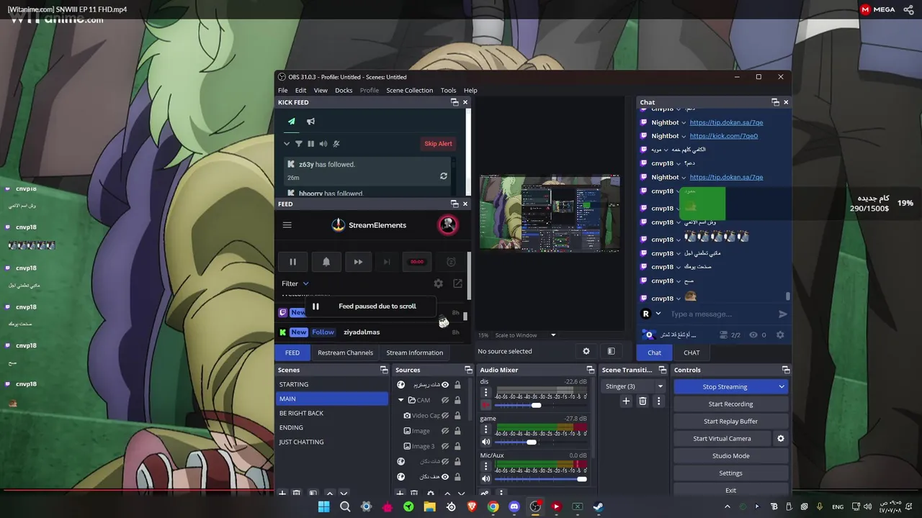This screenshot has width=922, height=518.
Task: Open the Filter dropdown in StreamElements feed
Action: click(295, 283)
